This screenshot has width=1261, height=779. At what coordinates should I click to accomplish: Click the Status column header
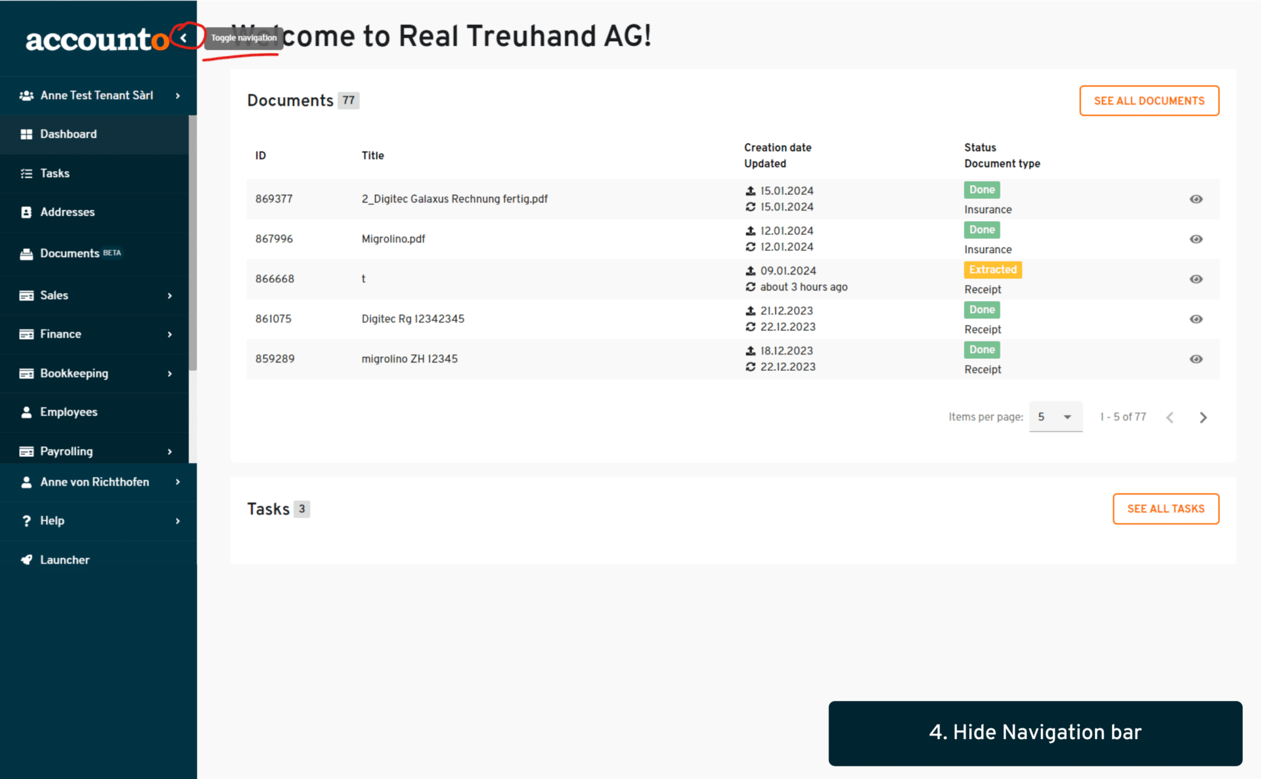[980, 148]
